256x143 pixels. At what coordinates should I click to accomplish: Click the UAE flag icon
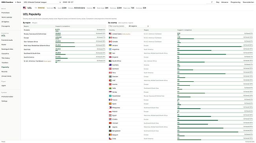pos(110,80)
